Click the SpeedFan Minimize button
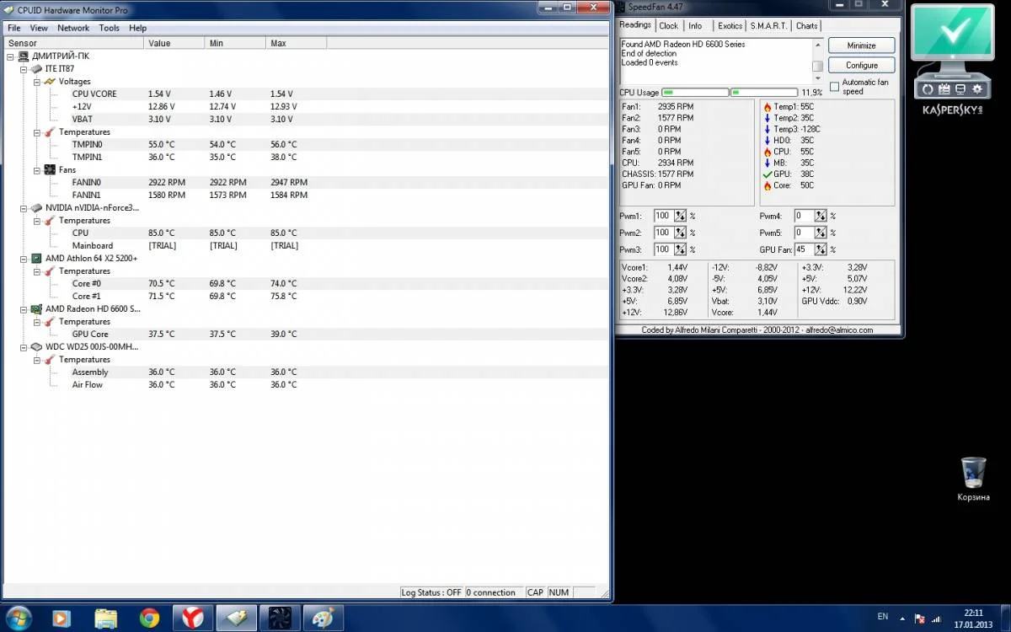 [x=861, y=46]
